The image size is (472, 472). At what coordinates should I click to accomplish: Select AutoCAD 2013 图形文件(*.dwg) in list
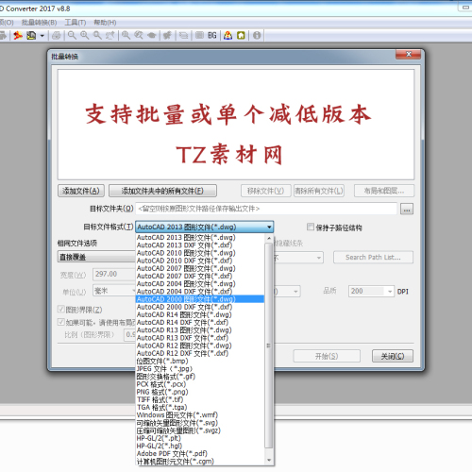pos(200,238)
